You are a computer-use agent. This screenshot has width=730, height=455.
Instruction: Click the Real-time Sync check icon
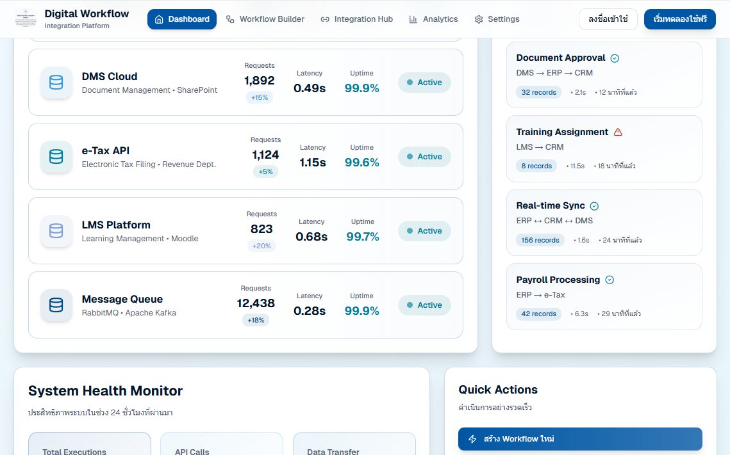[x=594, y=206]
